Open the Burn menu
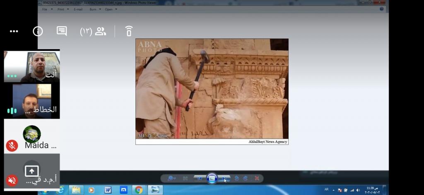This screenshot has width=424, height=195. (x=94, y=9)
